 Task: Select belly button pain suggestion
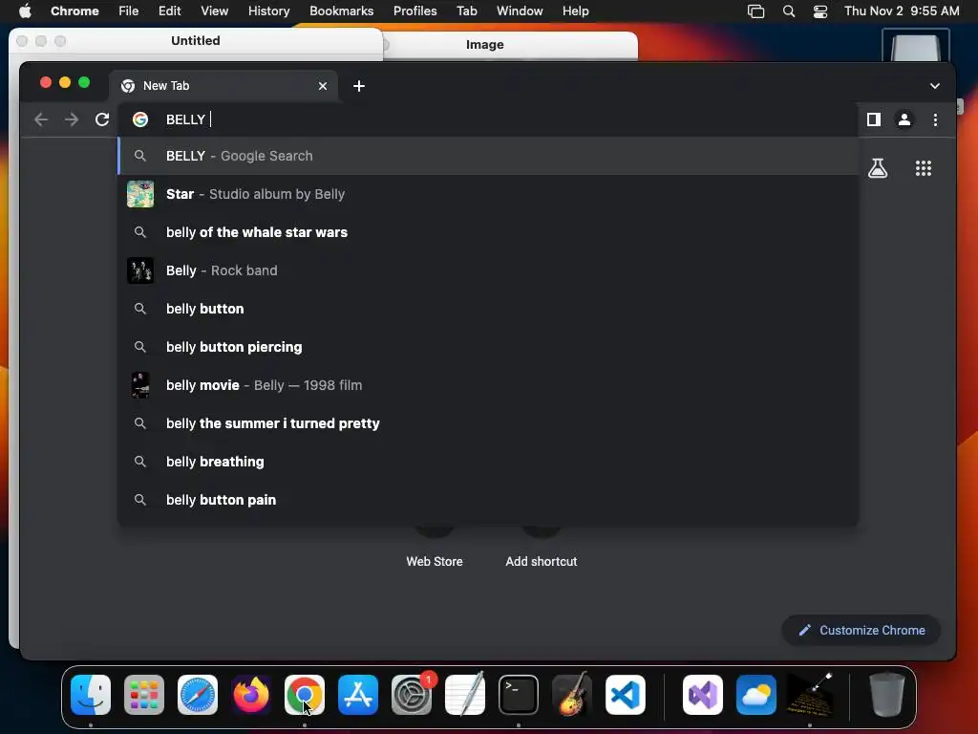(488, 499)
